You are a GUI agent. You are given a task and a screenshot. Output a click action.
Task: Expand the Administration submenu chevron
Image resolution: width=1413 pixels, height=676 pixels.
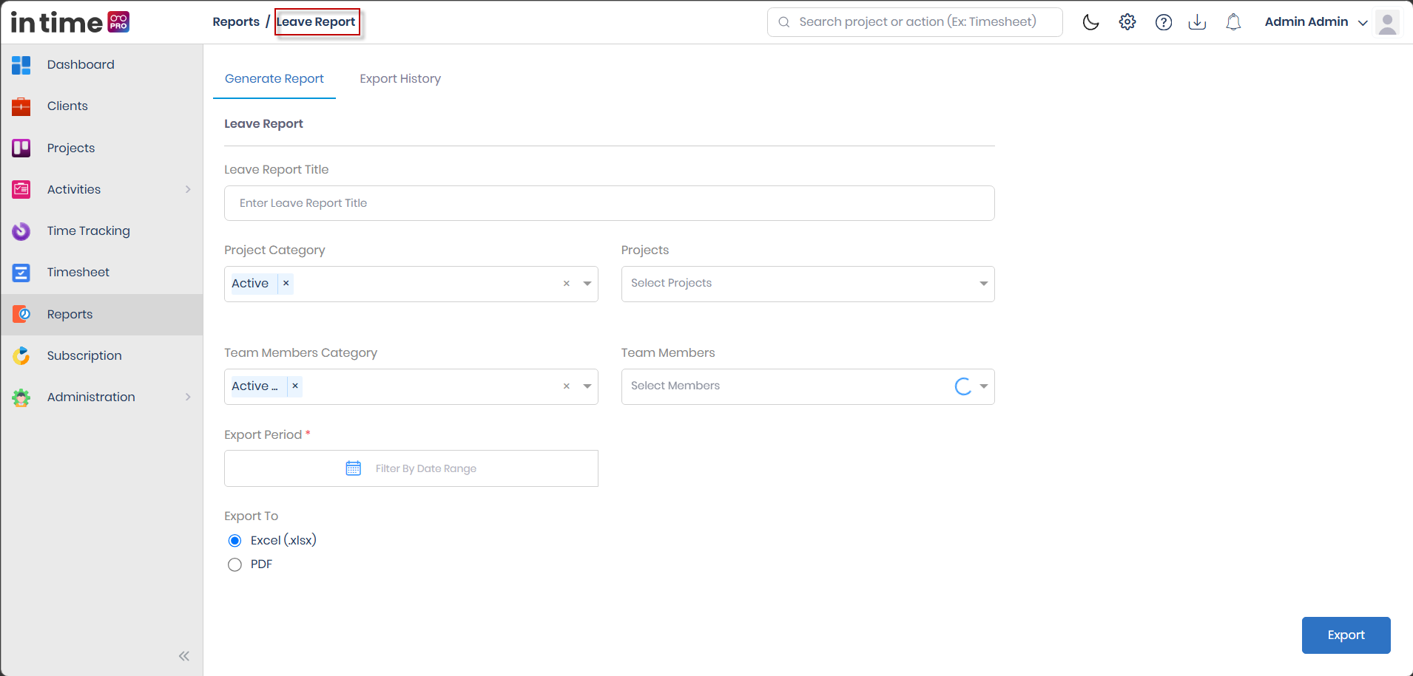pyautogui.click(x=188, y=397)
